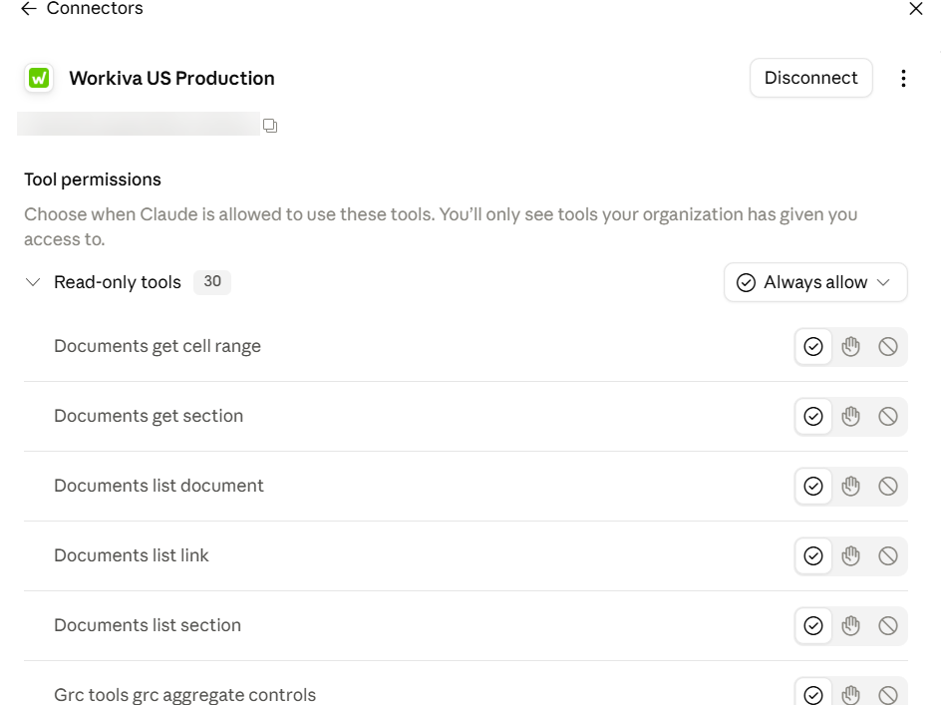Click the Workiva green logo icon
The width and height of the screenshot is (941, 705).
point(39,78)
